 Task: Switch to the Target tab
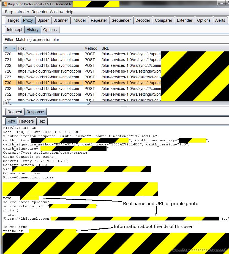[x=13, y=20]
